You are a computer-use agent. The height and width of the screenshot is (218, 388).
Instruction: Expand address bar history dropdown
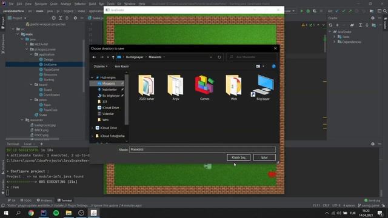tap(211, 57)
